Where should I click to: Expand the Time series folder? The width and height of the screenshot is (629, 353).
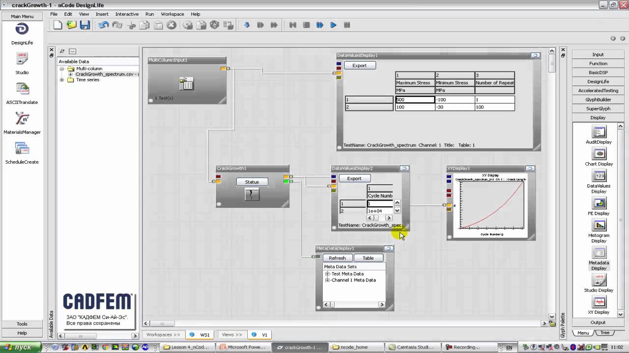[x=62, y=80]
